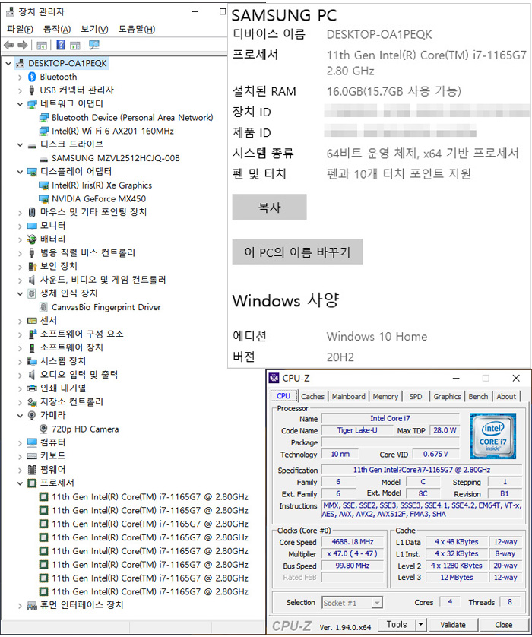Screen dimensions: 532x637
Task: Click the 모니터 category icon
Action: tap(32, 226)
